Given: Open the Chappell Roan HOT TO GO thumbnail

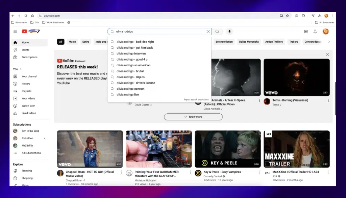Looking at the screenshot, I should 90,149.
